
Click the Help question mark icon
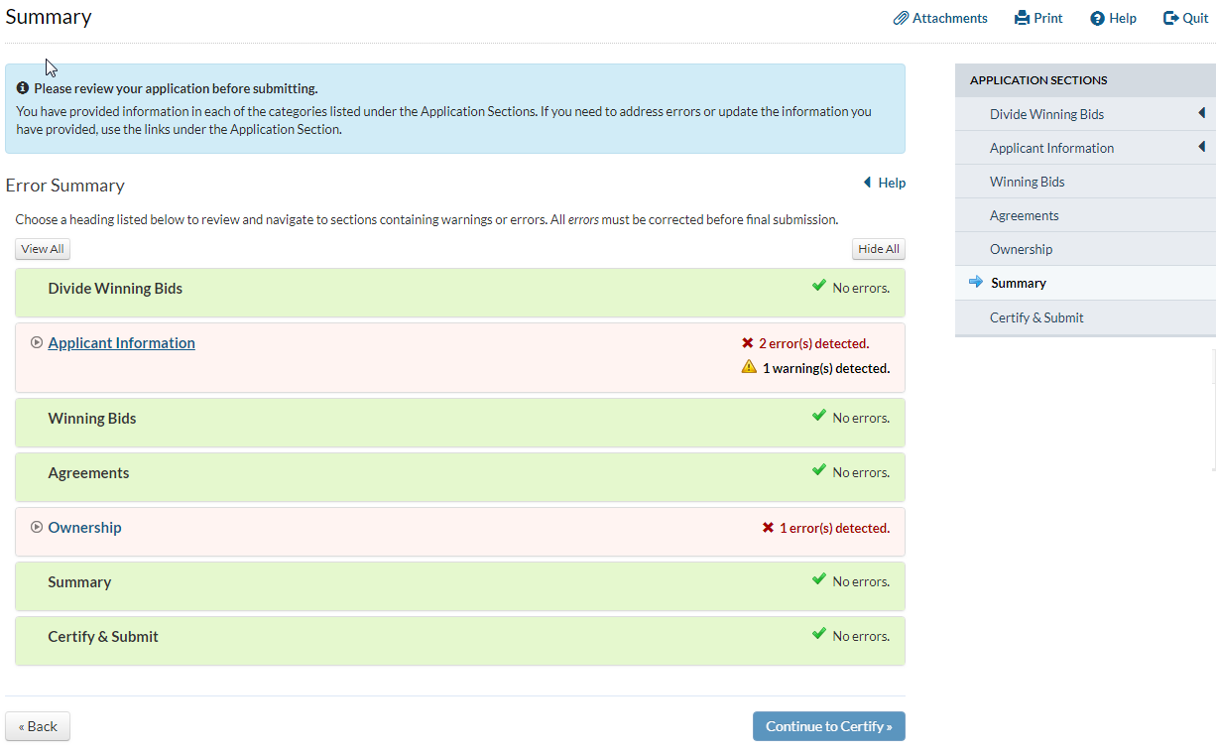click(1097, 18)
